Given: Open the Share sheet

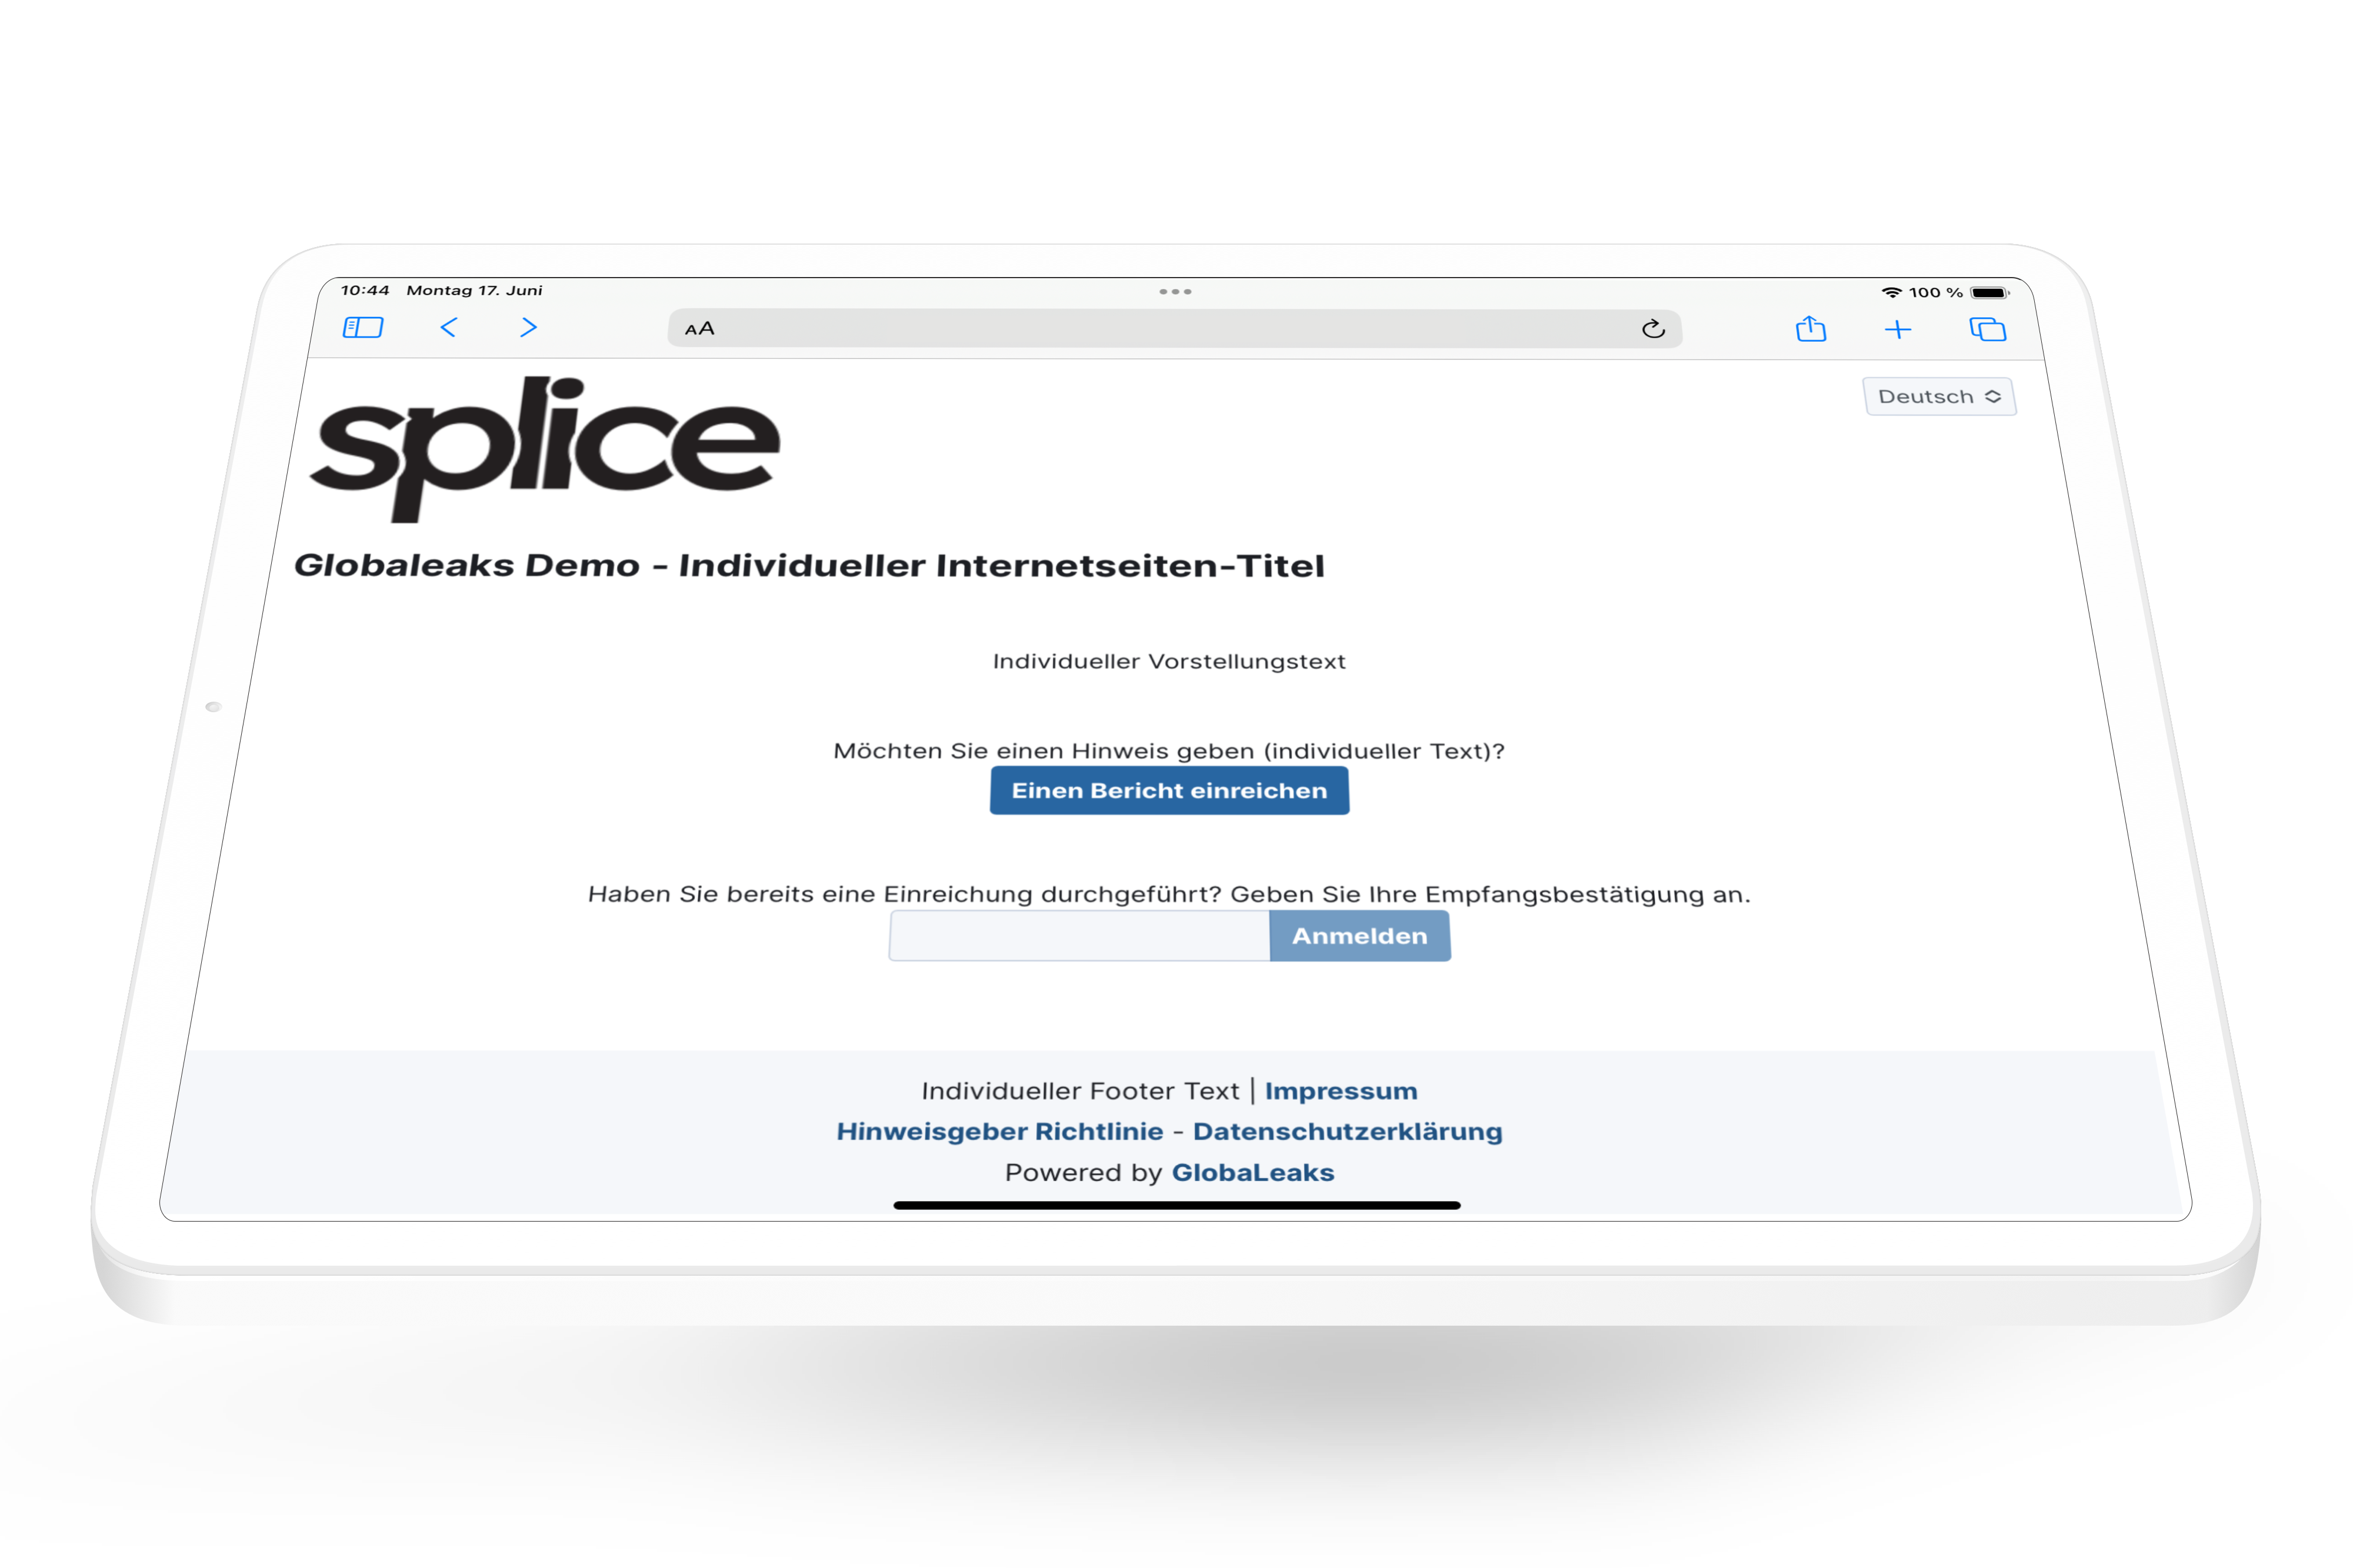Looking at the screenshot, I should click(1812, 328).
